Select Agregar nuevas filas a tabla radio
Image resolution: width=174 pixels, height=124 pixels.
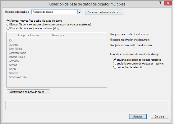point(34,21)
